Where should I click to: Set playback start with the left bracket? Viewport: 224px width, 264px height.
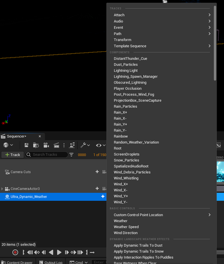pos(23,252)
